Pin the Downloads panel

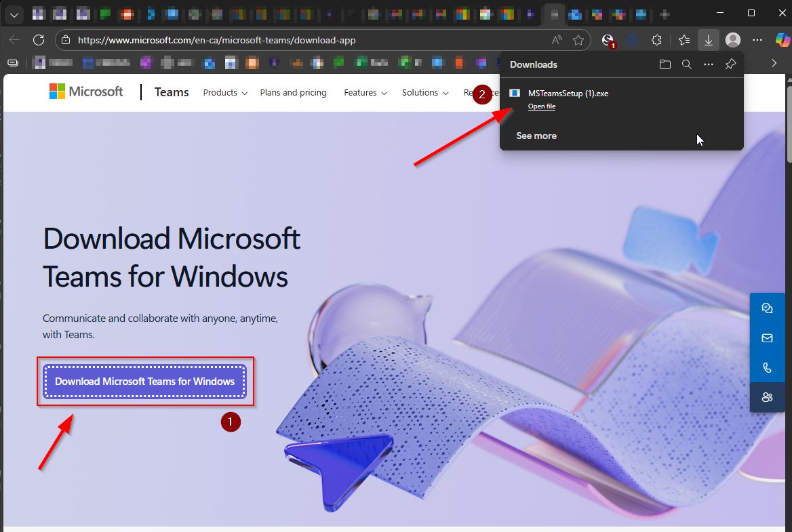pos(730,64)
